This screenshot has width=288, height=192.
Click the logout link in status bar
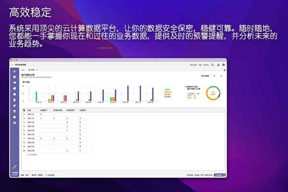(x=50, y=175)
